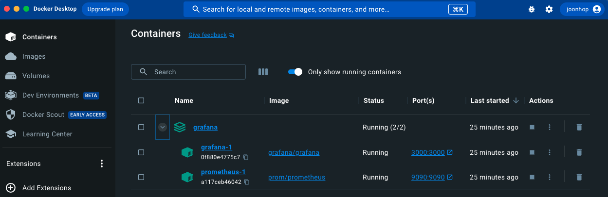This screenshot has width=608, height=197.
Task: Open the grafana stack name link
Action: [x=205, y=127]
